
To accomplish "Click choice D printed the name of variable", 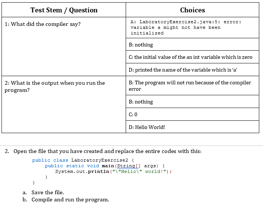I will [x=192, y=70].
